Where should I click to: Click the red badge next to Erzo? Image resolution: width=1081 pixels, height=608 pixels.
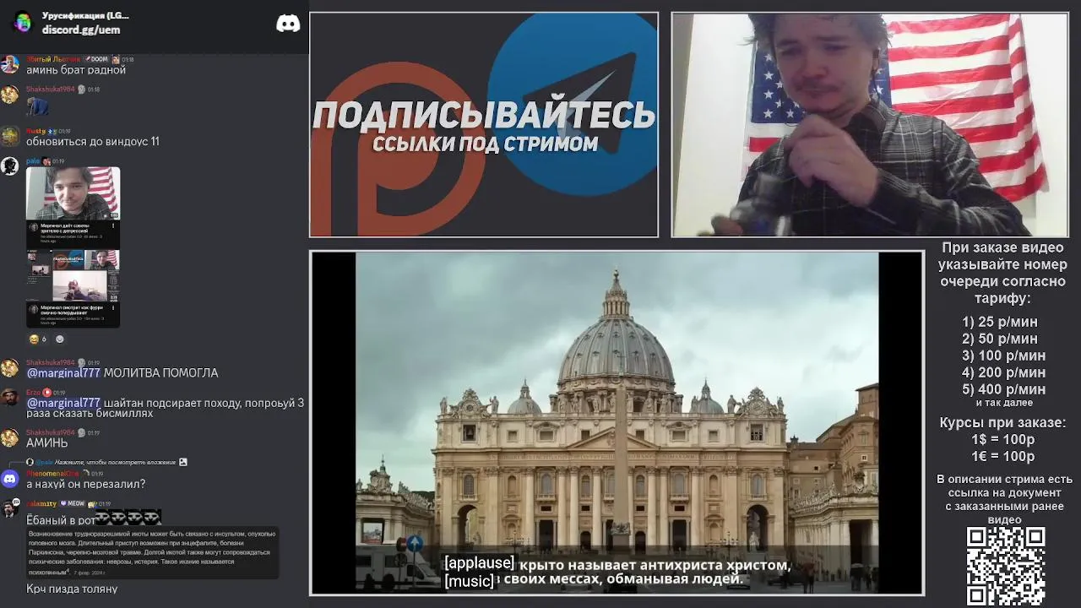tap(47, 393)
